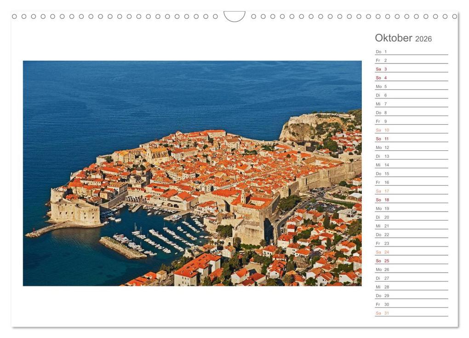Select the Sa 17 date row

pyautogui.click(x=411, y=191)
